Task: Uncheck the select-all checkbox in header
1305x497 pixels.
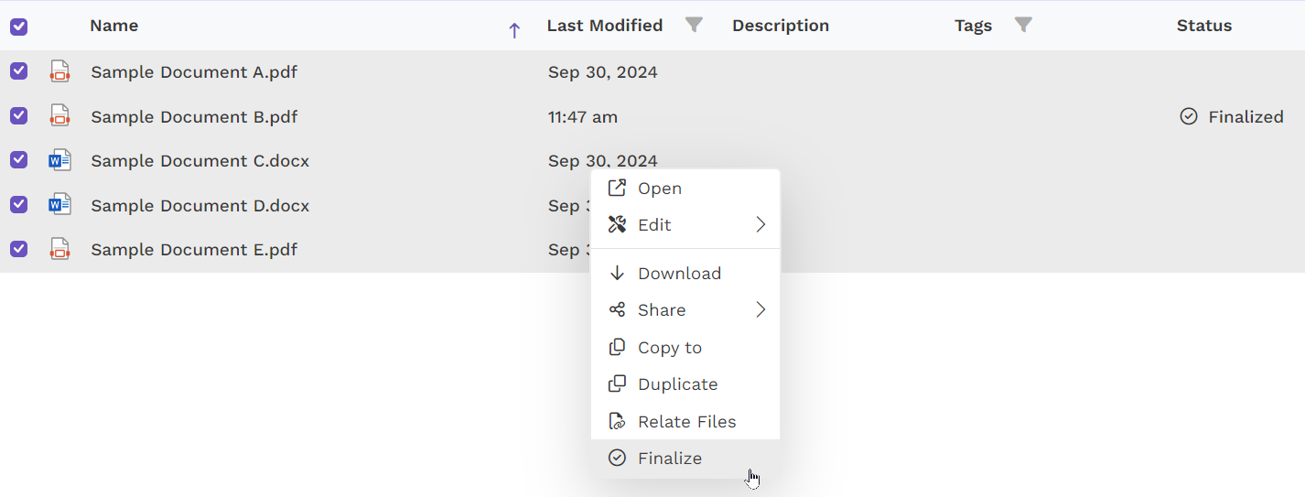Action: click(18, 27)
